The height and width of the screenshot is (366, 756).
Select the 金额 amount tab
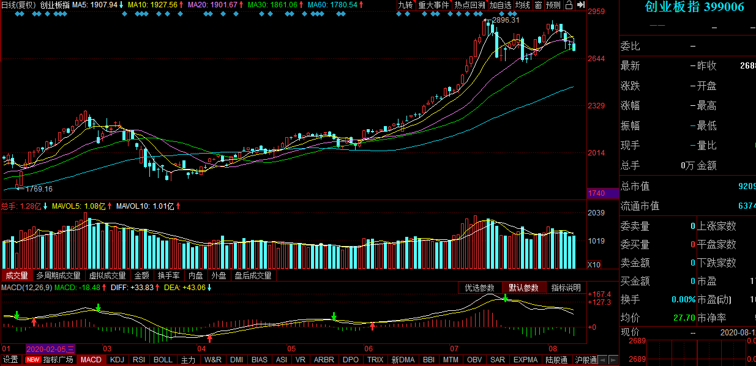tap(141, 275)
